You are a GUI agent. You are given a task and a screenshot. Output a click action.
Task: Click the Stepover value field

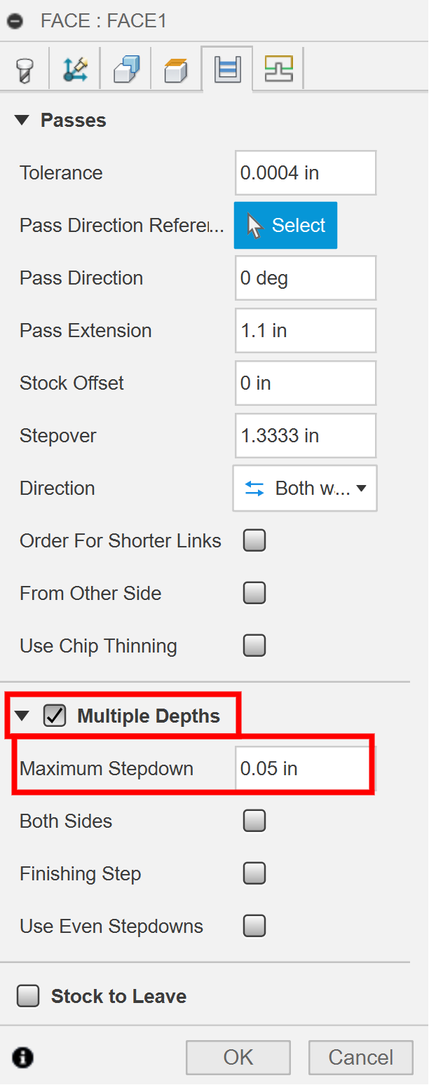305,436
